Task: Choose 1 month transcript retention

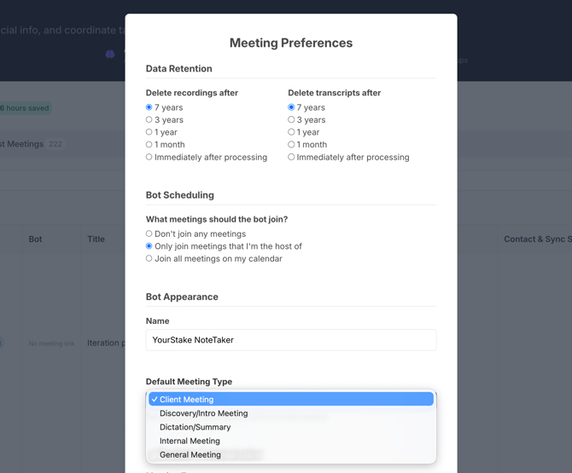Action: pos(291,145)
